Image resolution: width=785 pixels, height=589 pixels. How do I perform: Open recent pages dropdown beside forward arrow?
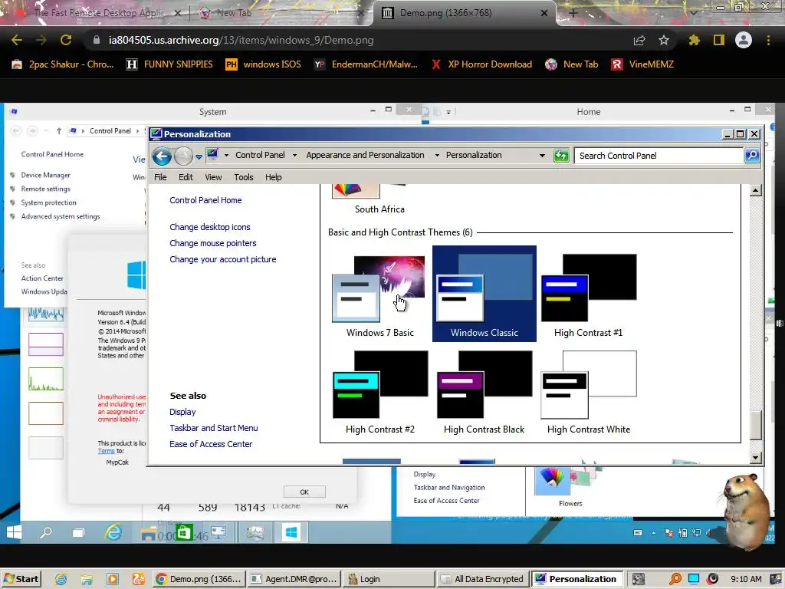(x=199, y=156)
